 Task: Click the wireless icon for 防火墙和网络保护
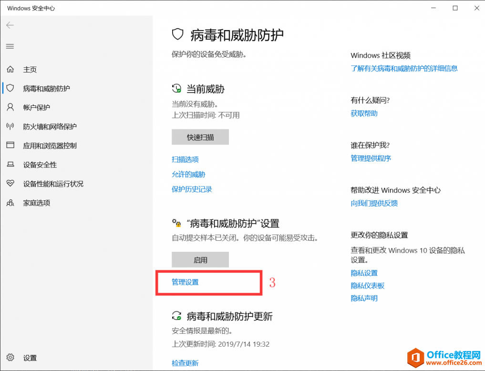pos(10,126)
